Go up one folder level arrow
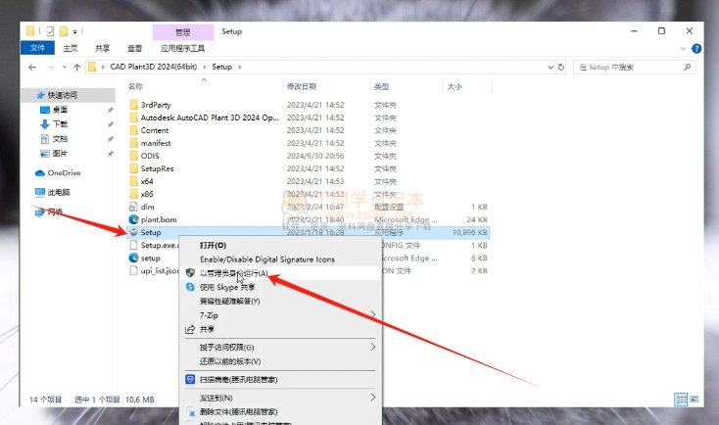The image size is (719, 425). click(x=77, y=68)
